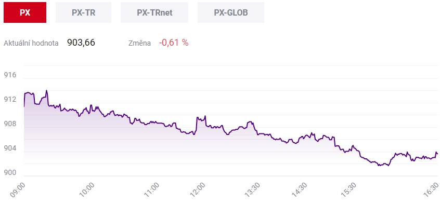The width and height of the screenshot is (440, 204).
Task: Show the PX-GLOB index tab
Action: [x=231, y=12]
